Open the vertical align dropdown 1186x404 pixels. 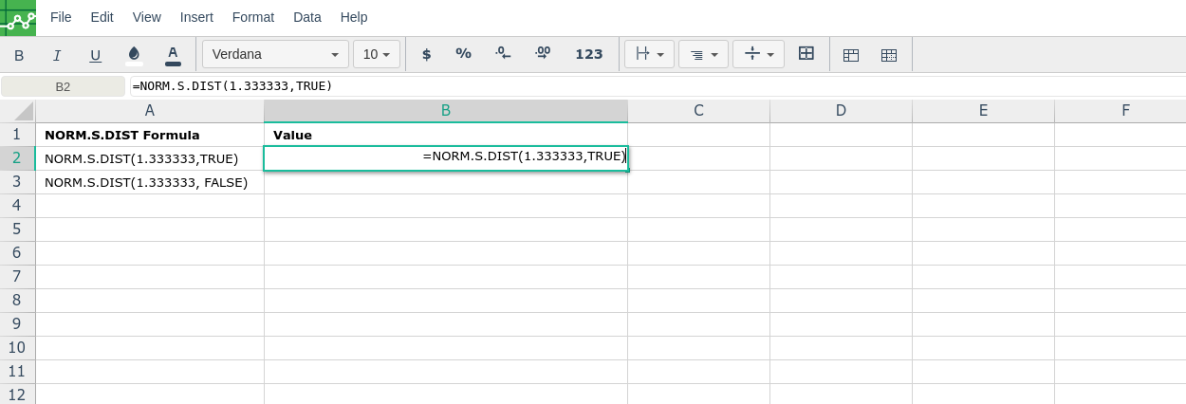point(758,54)
